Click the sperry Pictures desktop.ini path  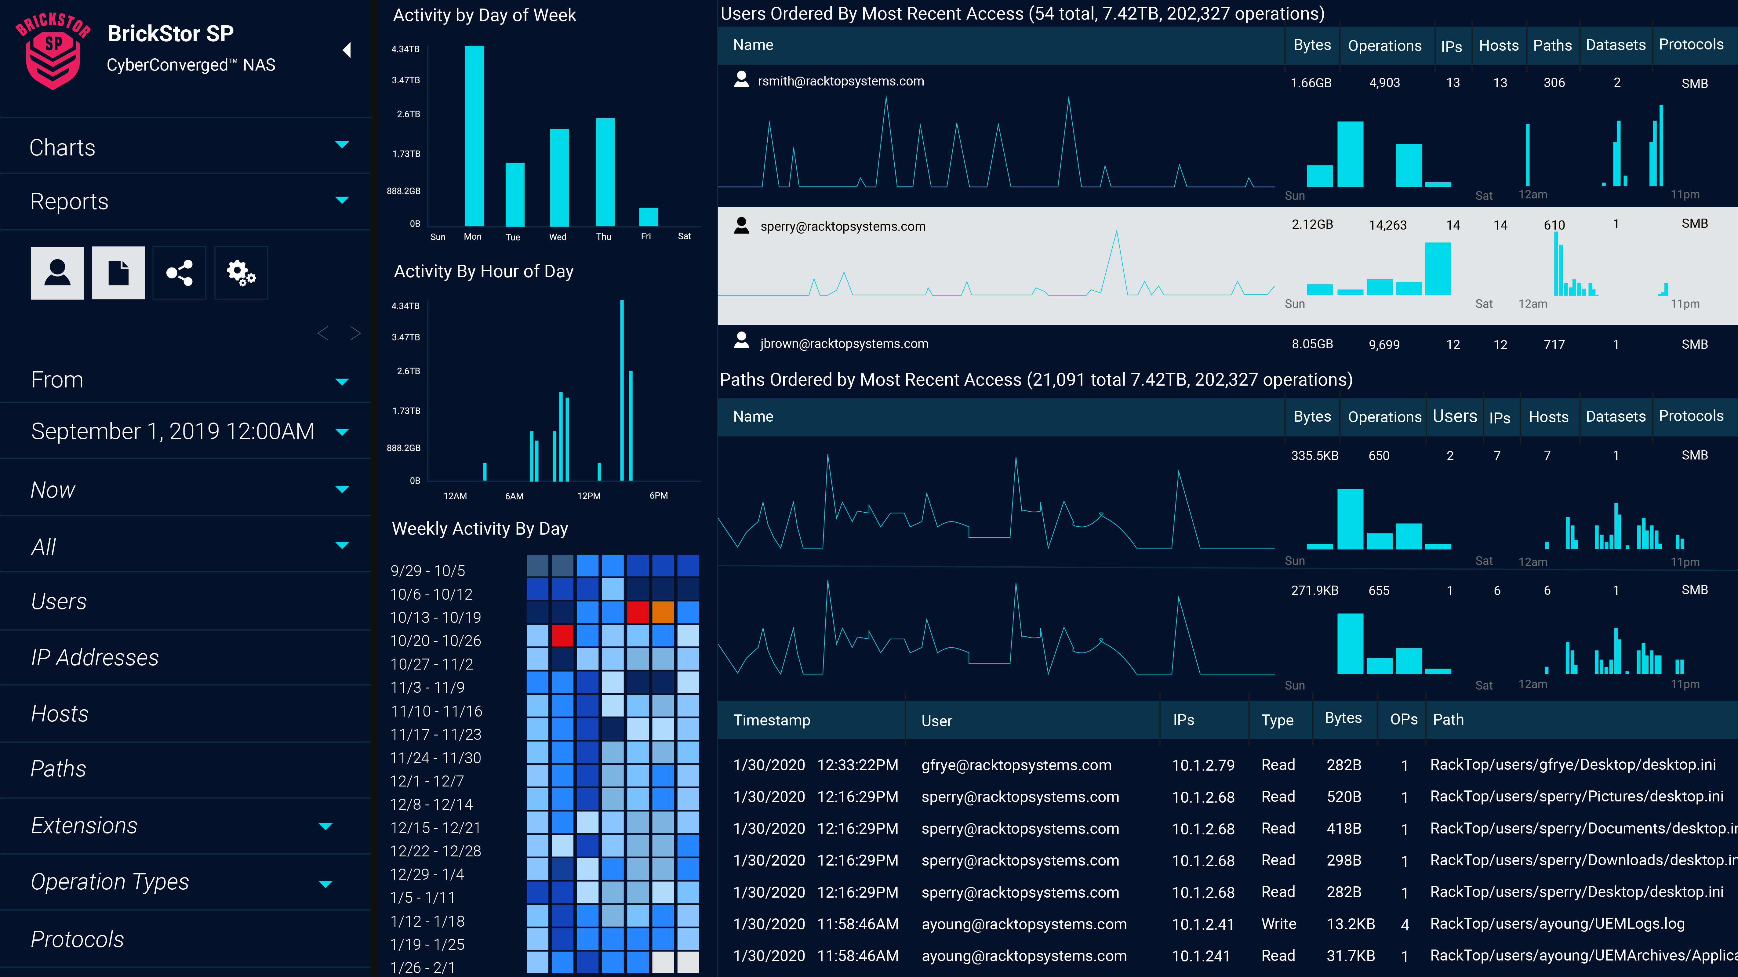tap(1577, 797)
